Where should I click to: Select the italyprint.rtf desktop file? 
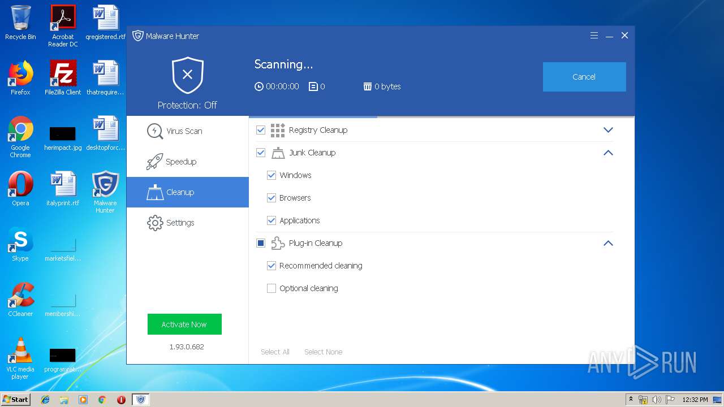[x=63, y=189]
